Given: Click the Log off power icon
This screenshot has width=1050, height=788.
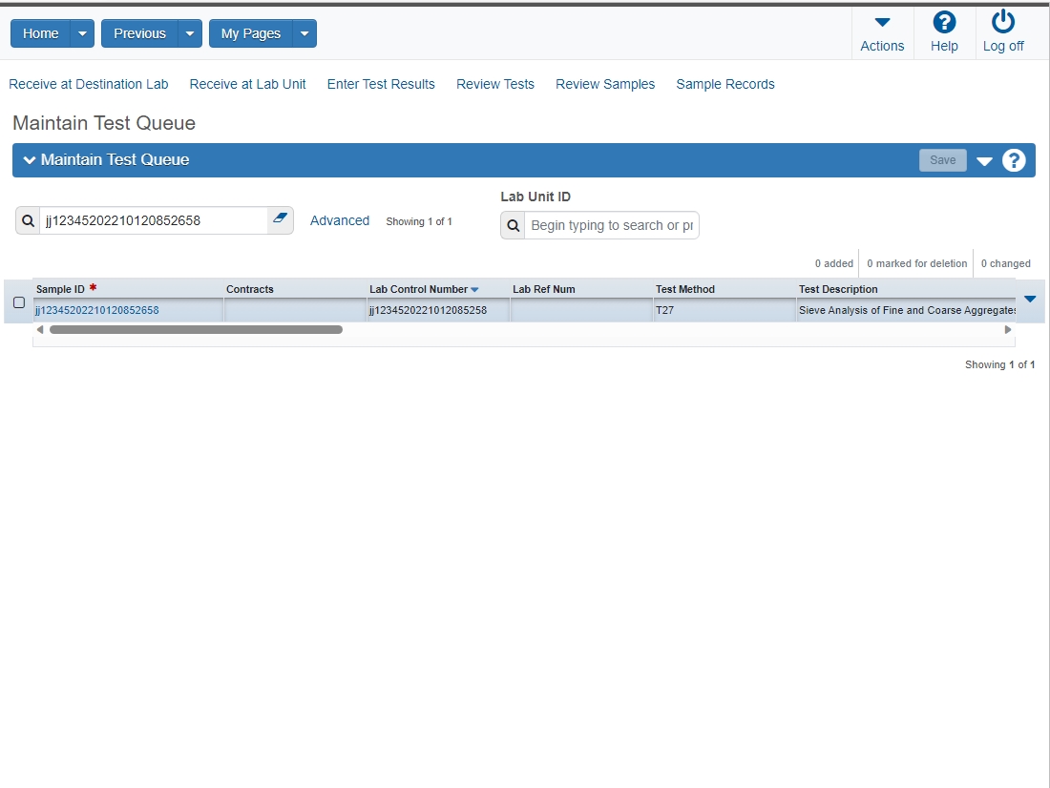Looking at the screenshot, I should (1002, 22).
